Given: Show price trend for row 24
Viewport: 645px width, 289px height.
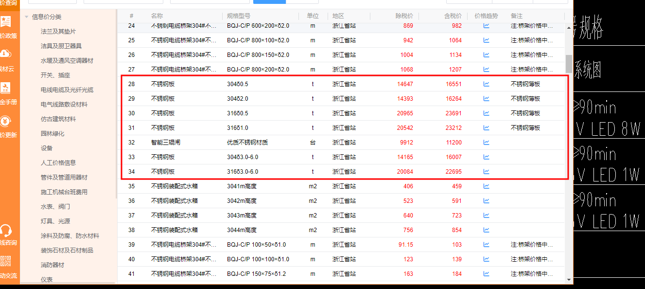Looking at the screenshot, I should [486, 26].
